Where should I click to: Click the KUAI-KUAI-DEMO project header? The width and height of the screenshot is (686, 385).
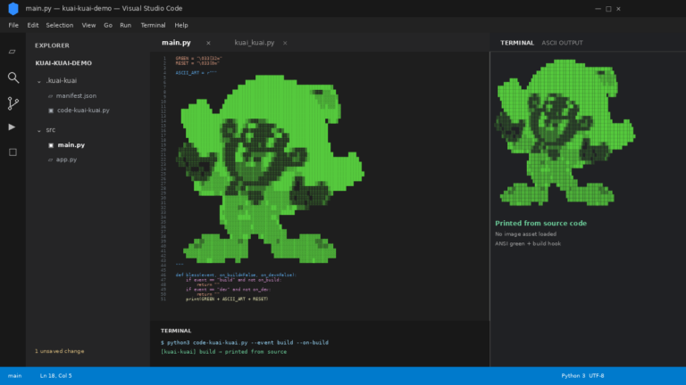click(x=63, y=63)
